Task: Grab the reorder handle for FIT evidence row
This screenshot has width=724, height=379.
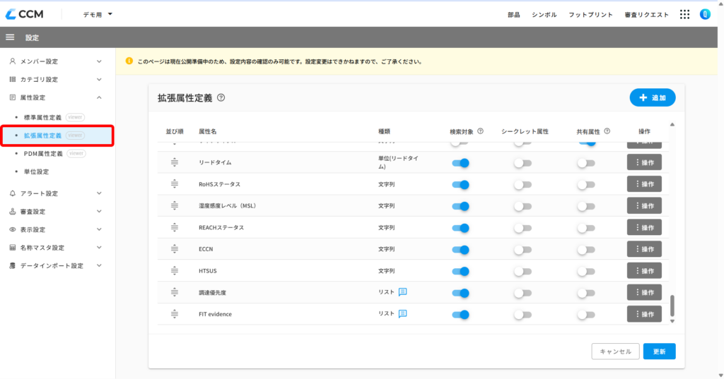Action: click(x=175, y=314)
